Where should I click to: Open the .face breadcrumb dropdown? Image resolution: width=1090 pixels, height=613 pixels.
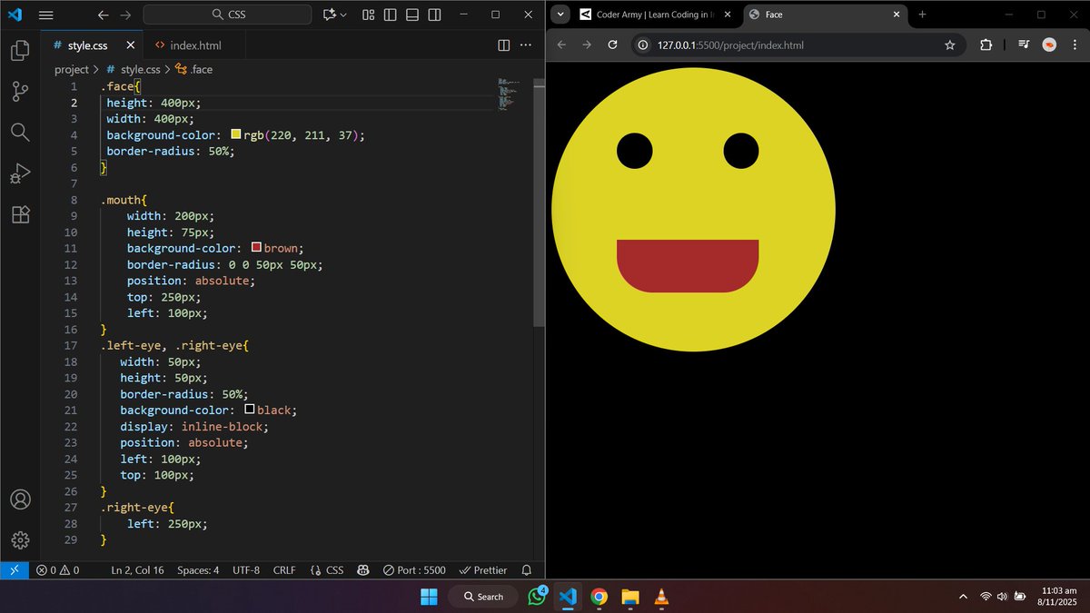point(202,69)
